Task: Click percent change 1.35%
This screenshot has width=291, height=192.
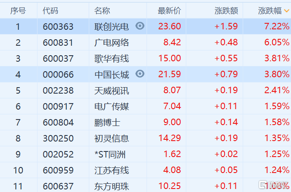Action: click(277, 138)
